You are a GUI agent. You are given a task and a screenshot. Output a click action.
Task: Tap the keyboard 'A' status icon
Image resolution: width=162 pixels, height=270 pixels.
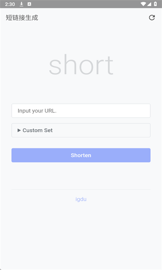29,4
